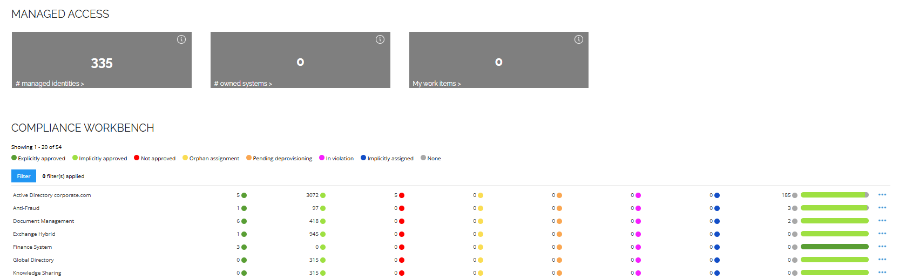Click info icon on My work items tile

[579, 39]
